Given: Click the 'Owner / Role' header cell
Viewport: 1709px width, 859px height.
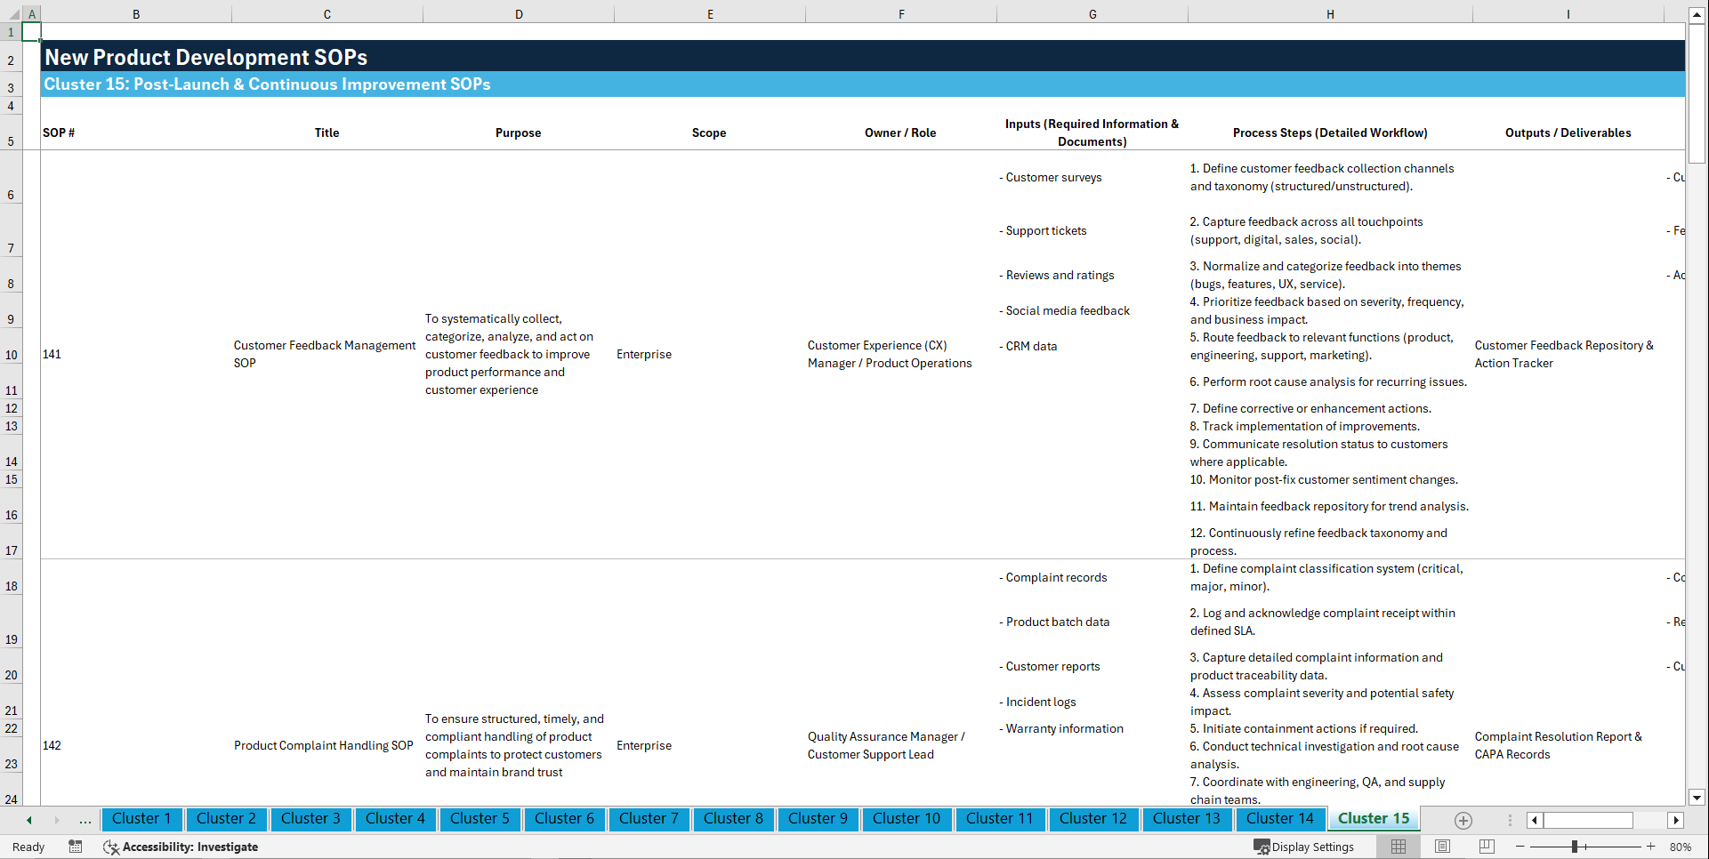Looking at the screenshot, I should click(900, 132).
